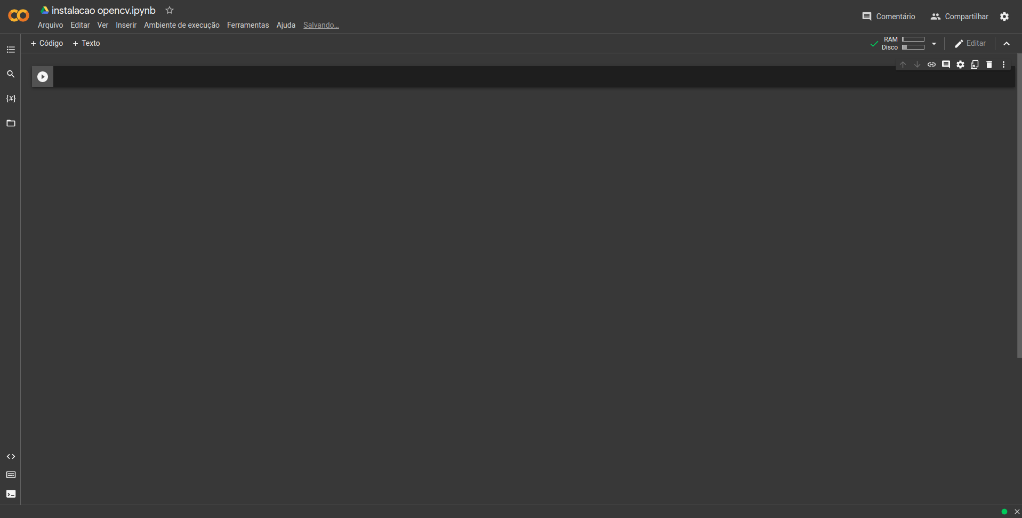The height and width of the screenshot is (518, 1022).
Task: Move cell up arrow
Action: click(x=903, y=64)
